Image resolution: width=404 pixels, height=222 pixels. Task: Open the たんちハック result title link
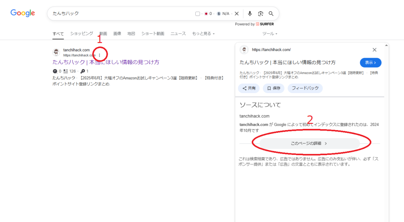[106, 62]
